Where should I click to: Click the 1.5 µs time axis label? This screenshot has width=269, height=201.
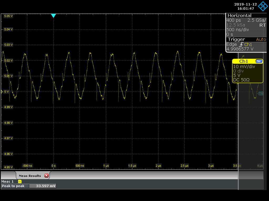pos(132,166)
